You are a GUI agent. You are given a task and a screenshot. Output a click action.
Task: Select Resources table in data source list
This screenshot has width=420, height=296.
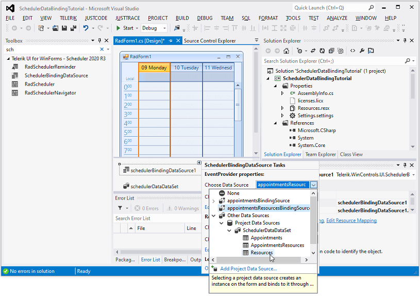pos(261,253)
